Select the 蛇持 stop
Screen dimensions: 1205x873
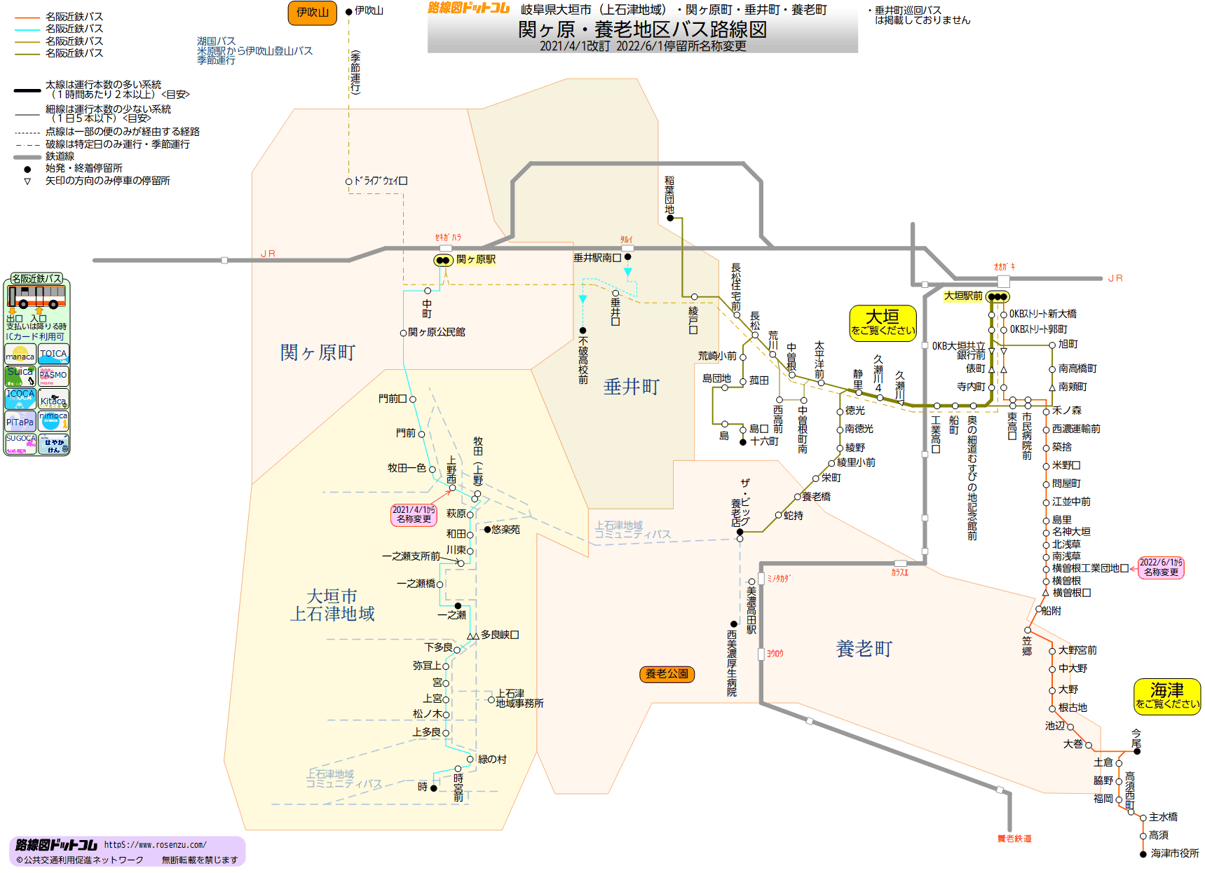coord(779,515)
